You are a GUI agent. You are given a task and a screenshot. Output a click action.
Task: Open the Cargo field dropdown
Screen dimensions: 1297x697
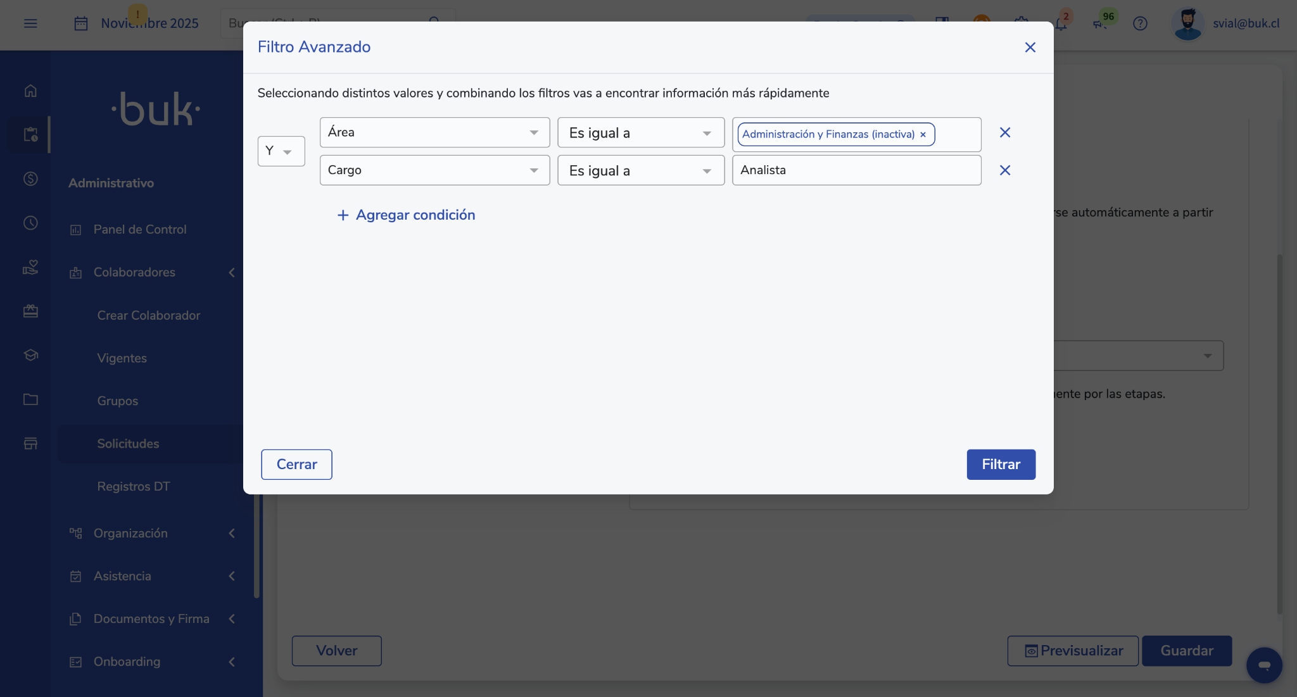coord(434,170)
